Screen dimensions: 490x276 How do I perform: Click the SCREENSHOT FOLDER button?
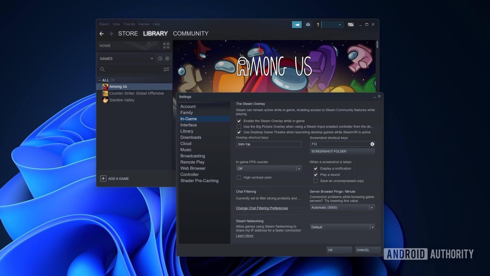342,151
